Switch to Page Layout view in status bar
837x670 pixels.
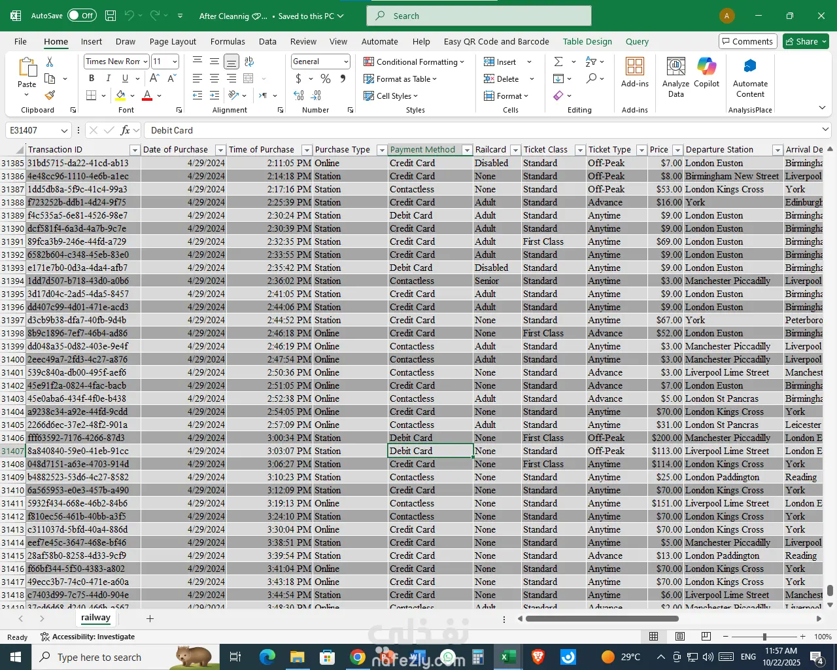pos(680,637)
